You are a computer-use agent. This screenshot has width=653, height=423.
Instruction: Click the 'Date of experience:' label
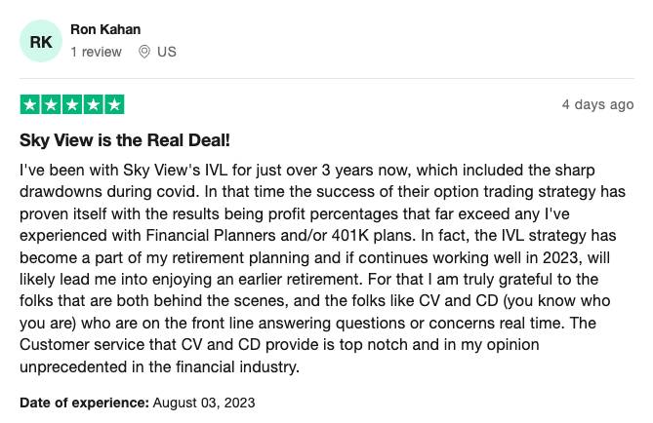pyautogui.click(x=84, y=403)
